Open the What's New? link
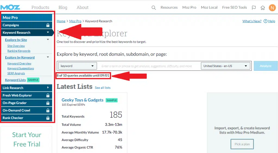The height and width of the screenshot is (153, 278). coord(252,21)
